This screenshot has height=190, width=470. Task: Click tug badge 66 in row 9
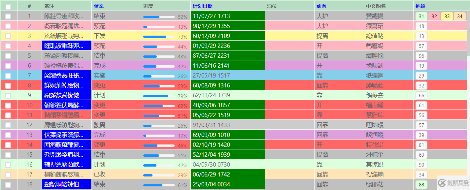point(421,96)
